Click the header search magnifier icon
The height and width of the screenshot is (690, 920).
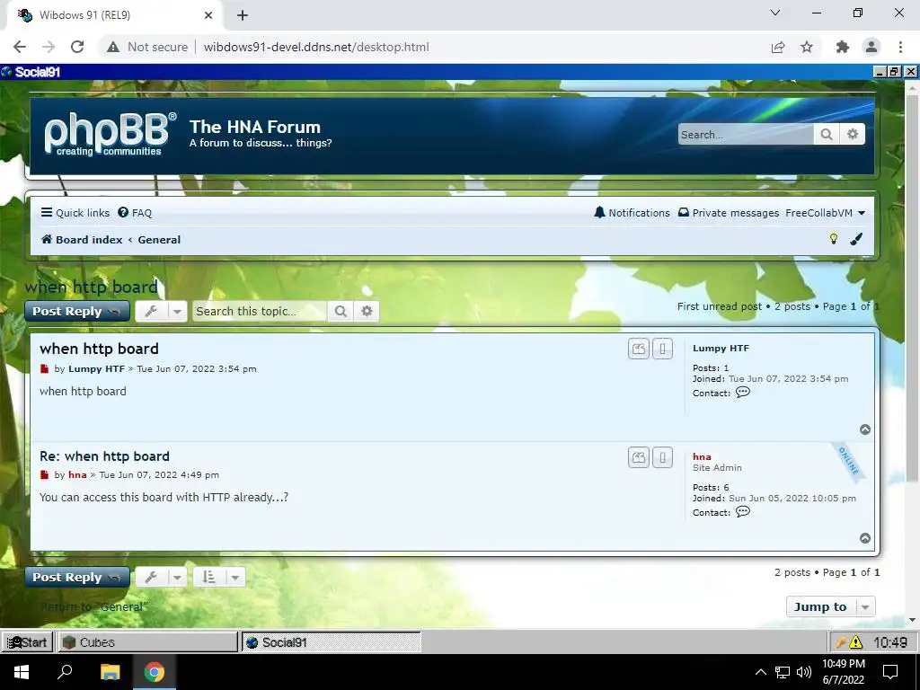[x=827, y=135]
